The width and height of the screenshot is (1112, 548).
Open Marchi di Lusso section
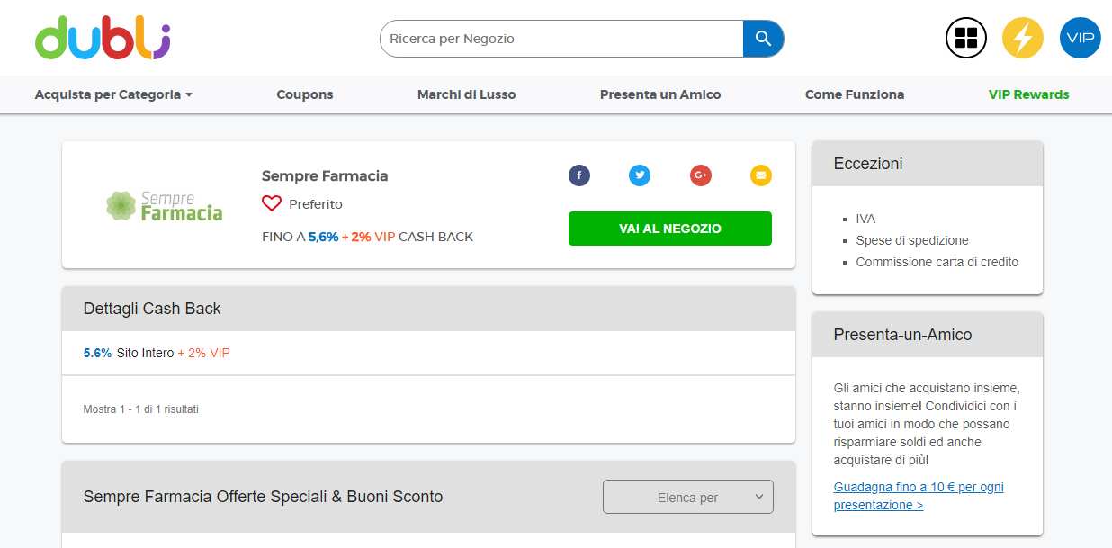tap(467, 94)
